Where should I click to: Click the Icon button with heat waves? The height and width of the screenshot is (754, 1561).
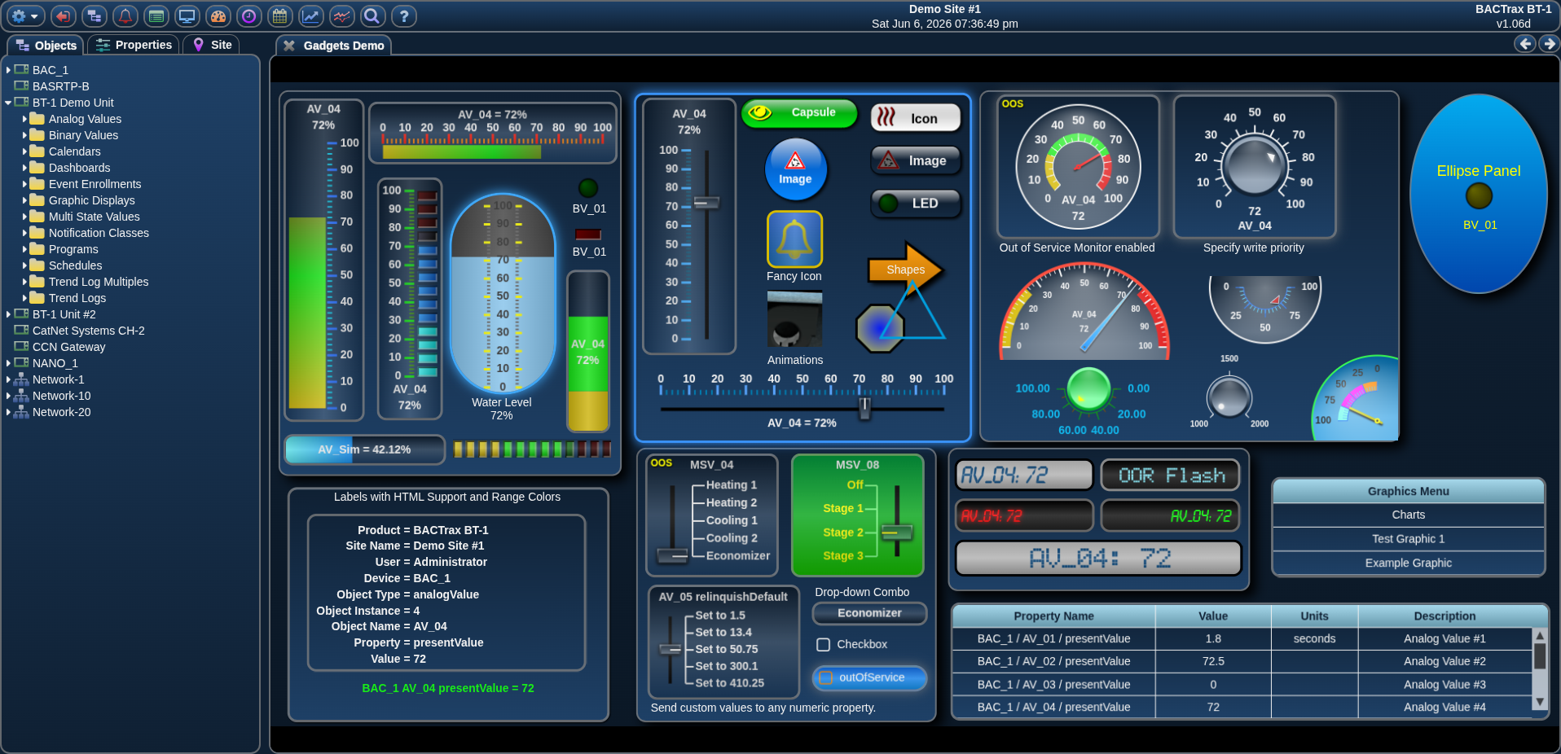pos(916,118)
